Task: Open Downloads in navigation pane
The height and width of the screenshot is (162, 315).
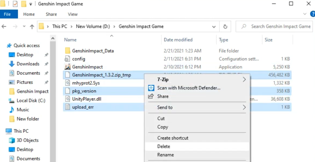Action: point(28,64)
